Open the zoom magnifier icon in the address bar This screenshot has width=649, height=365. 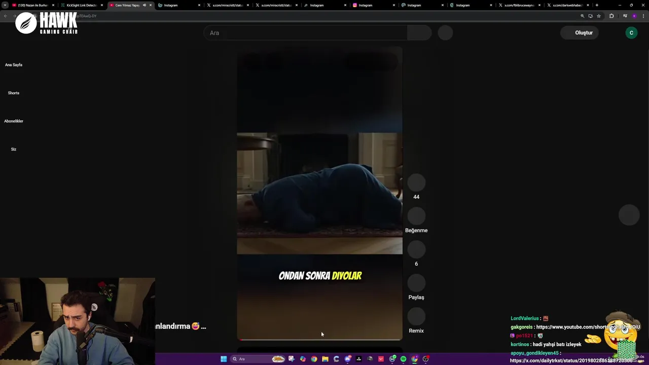click(x=582, y=16)
